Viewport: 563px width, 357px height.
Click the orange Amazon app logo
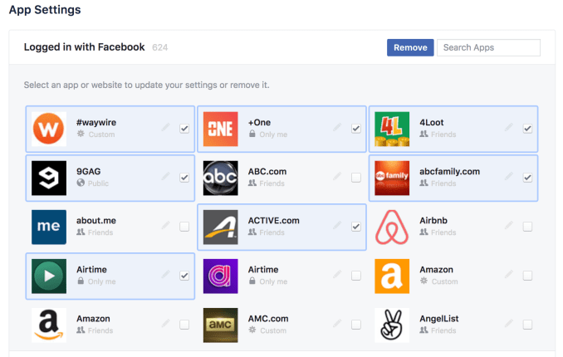(x=391, y=276)
